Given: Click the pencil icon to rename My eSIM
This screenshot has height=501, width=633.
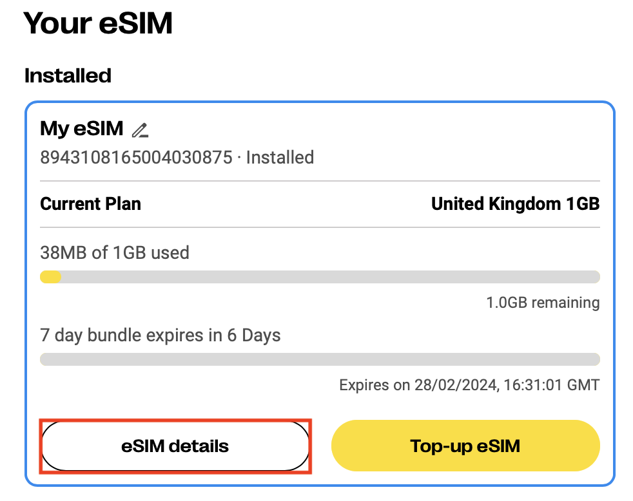Looking at the screenshot, I should click(140, 130).
